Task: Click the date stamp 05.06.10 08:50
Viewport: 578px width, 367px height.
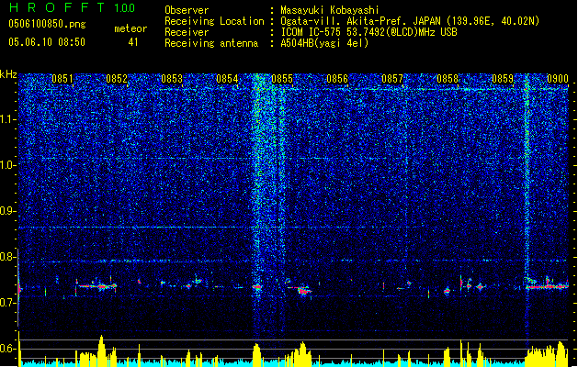Action: click(x=47, y=42)
